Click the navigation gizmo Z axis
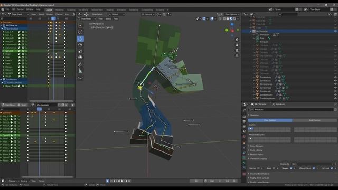Screen dimensions: 338x190 click(x=232, y=24)
